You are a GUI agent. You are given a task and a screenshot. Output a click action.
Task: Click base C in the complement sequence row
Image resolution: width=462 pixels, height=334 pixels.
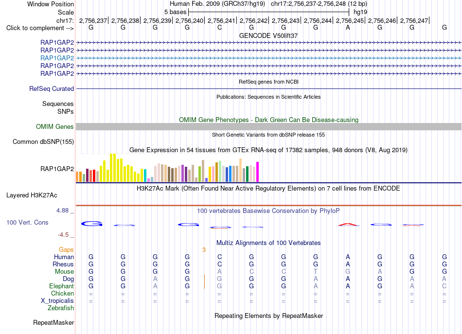tap(219, 27)
